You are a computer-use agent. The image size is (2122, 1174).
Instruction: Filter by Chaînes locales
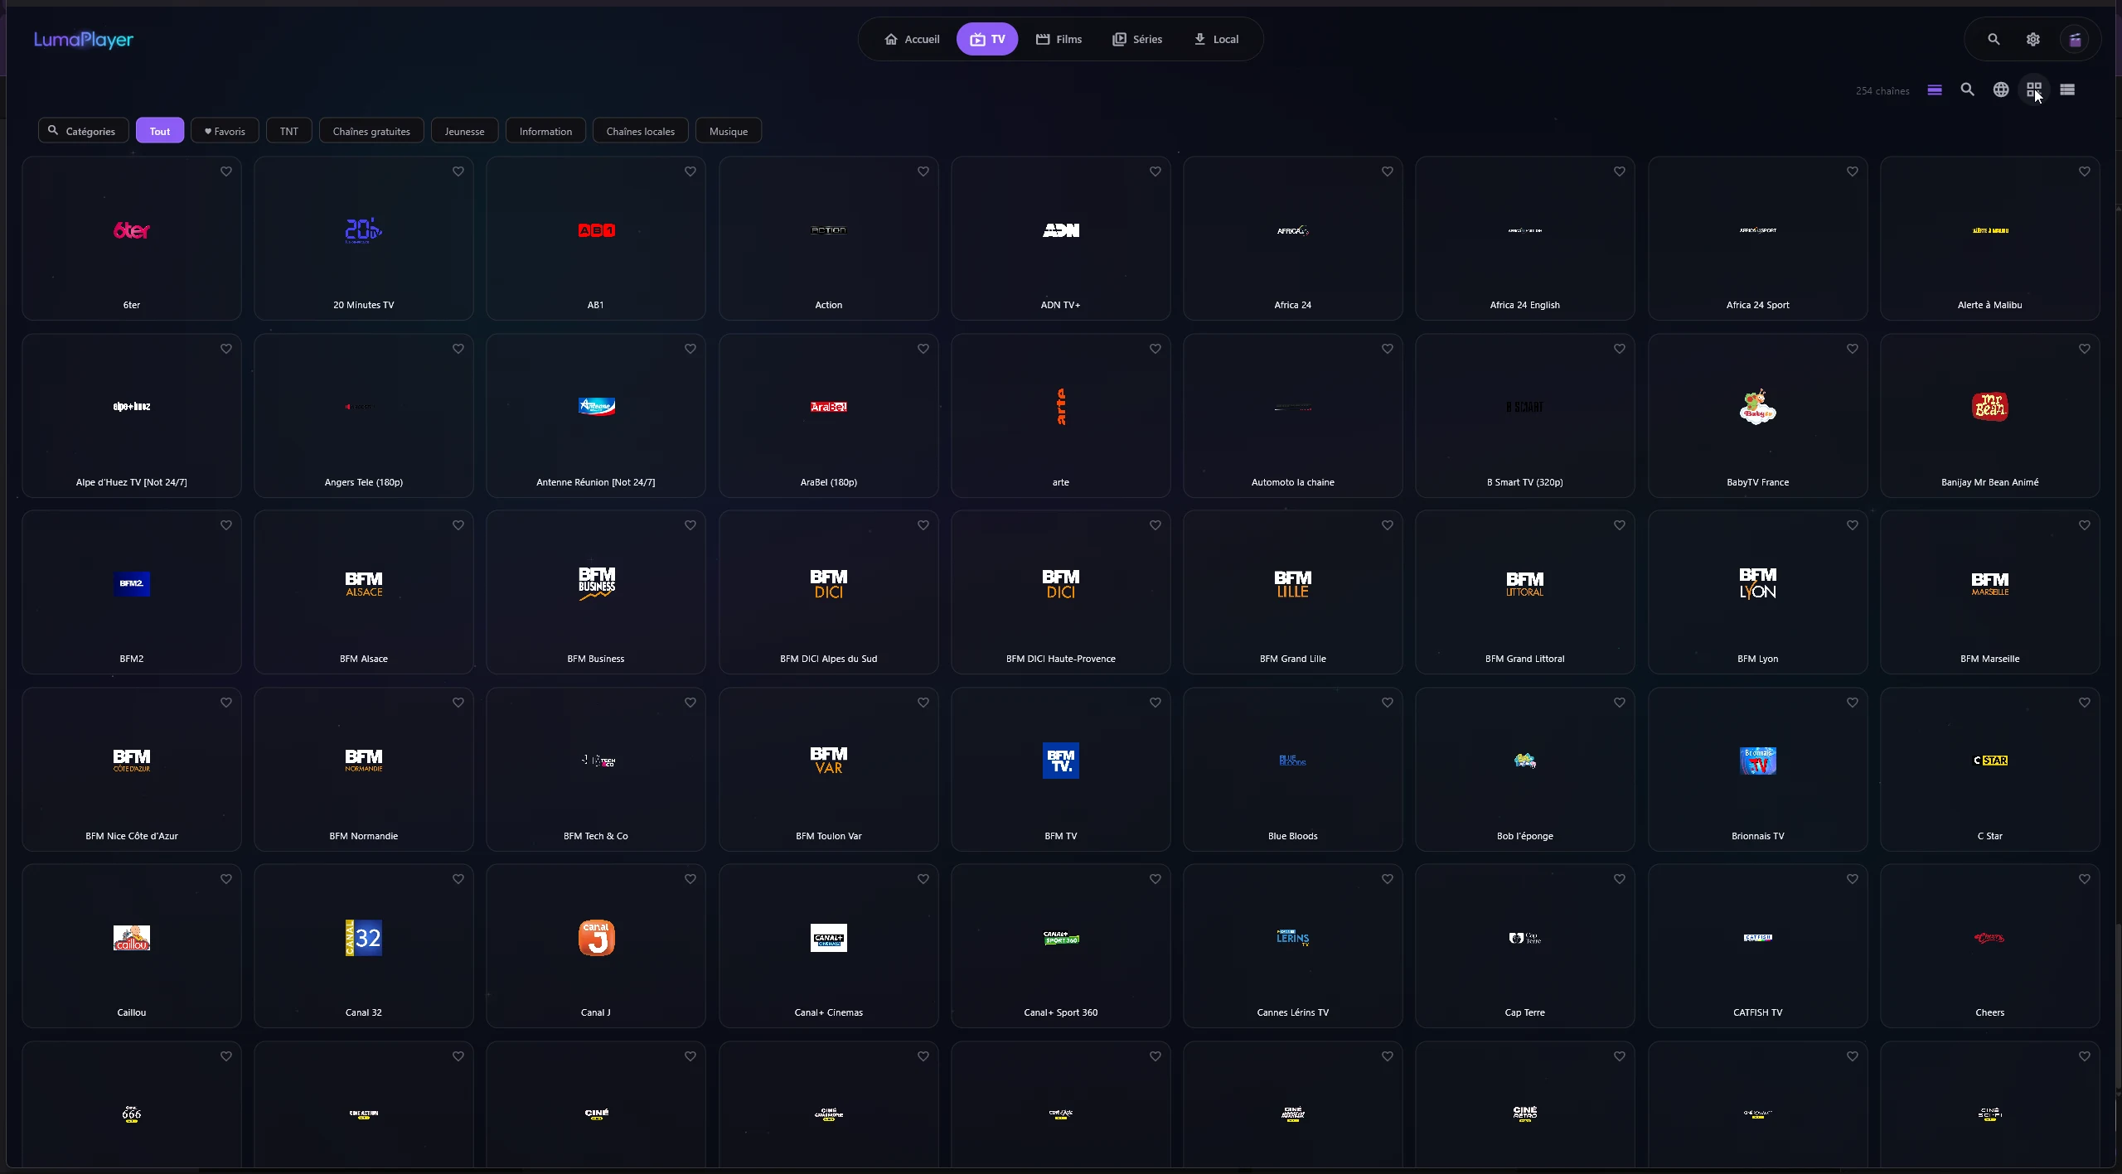pos(640,131)
